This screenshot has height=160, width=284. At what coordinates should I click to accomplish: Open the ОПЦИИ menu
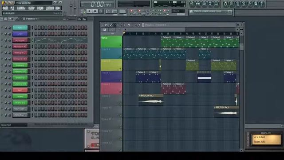click(x=40, y=8)
